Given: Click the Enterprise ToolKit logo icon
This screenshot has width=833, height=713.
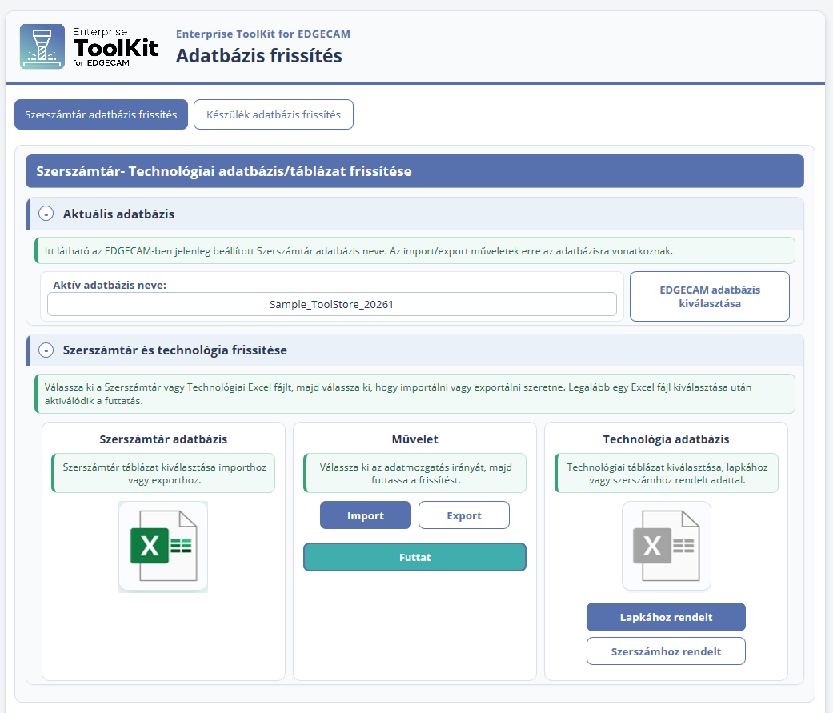Looking at the screenshot, I should tap(42, 46).
